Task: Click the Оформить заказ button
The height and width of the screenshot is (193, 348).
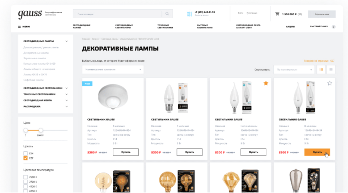Action: coord(322,14)
